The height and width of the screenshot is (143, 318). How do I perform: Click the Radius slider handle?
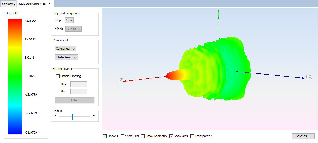(73, 117)
